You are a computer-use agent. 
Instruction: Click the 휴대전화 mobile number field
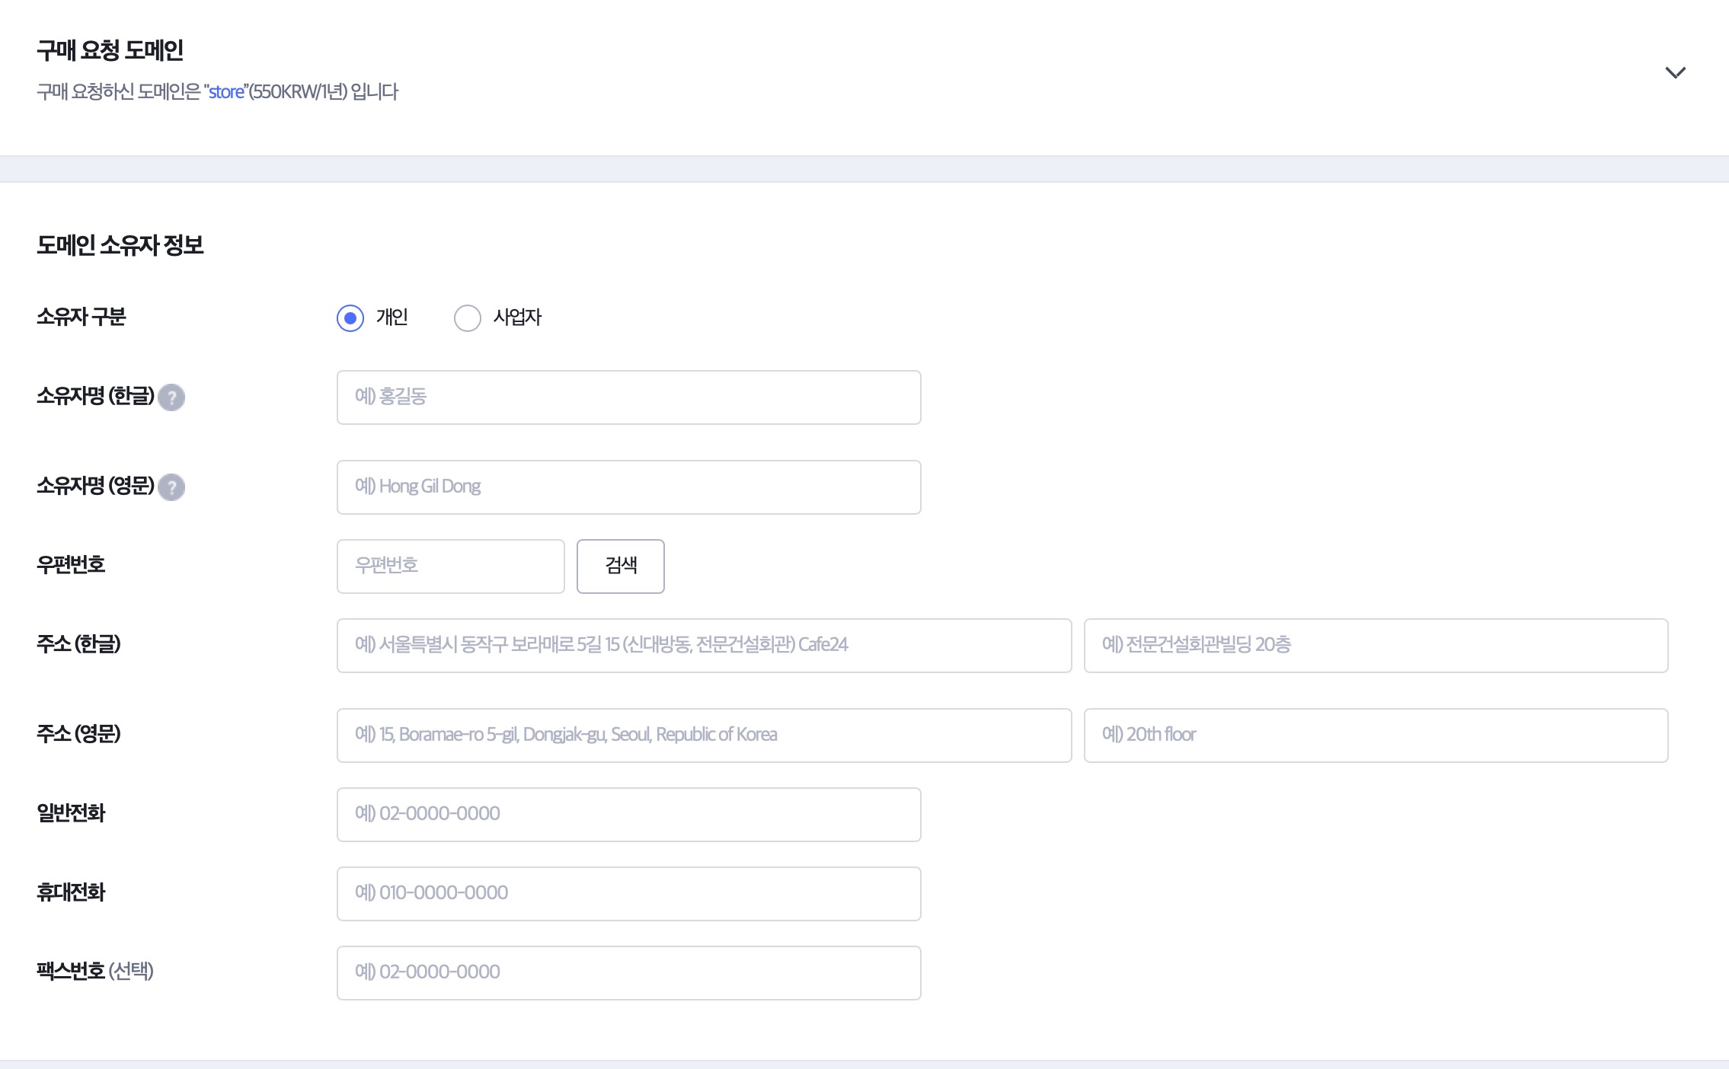click(x=628, y=894)
